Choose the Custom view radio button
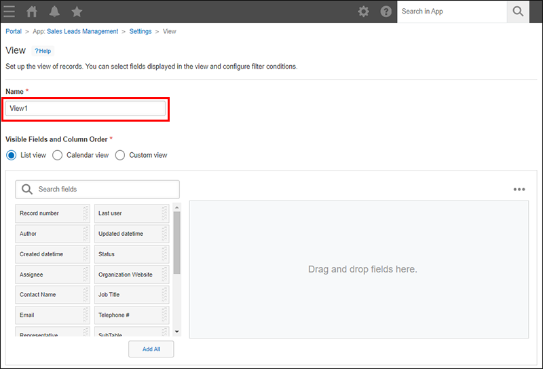Viewport: 543px width, 369px height. pos(120,155)
